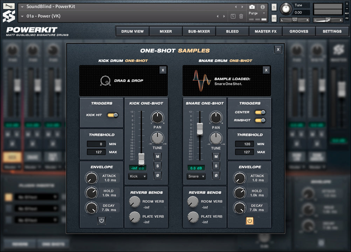Toggle the PV button at top right
Viewport: 351px width, 252px height.
[x=347, y=18]
